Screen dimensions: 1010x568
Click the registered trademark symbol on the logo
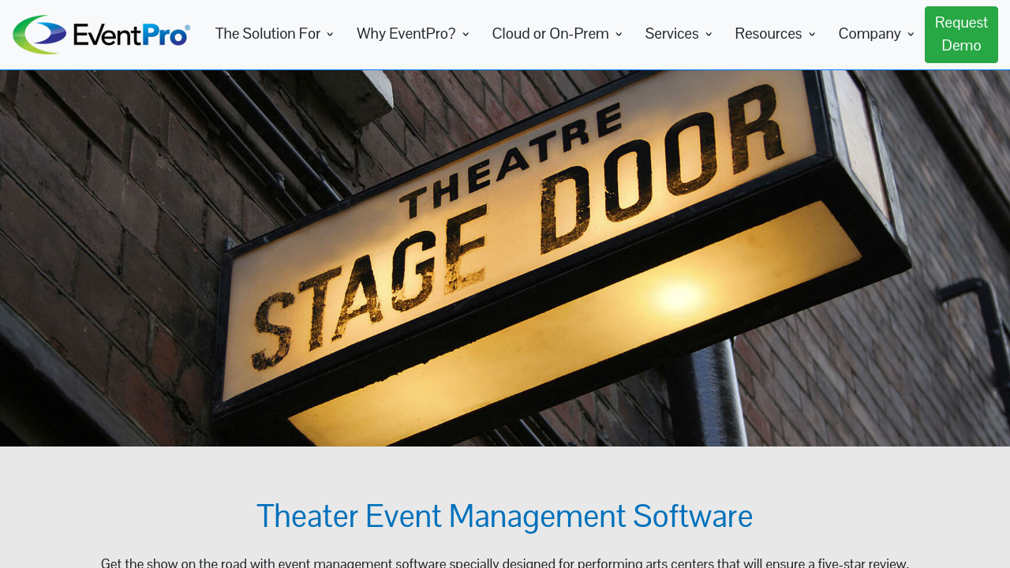187,28
